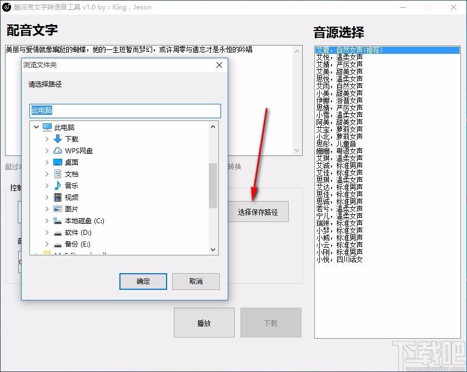Click the 文档 document icon

pyautogui.click(x=58, y=174)
